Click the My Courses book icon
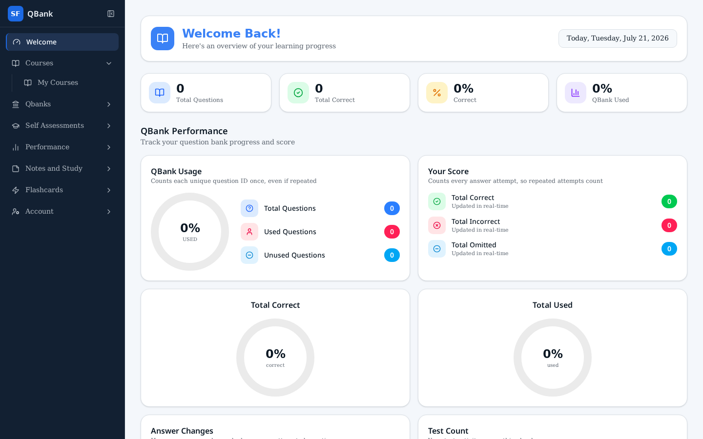703x439 pixels. click(x=28, y=83)
